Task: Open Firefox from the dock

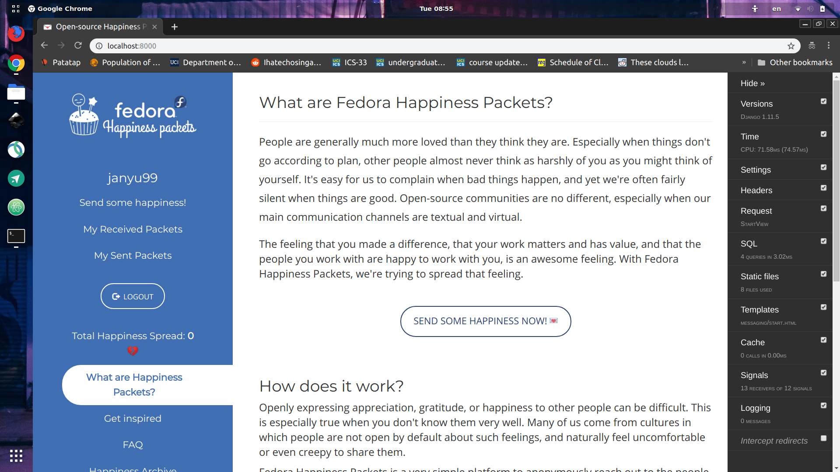Action: (x=16, y=34)
